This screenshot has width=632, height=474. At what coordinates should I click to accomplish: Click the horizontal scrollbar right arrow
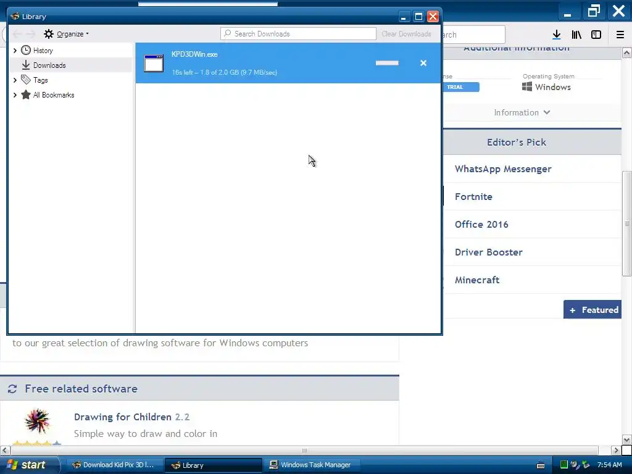coord(616,450)
